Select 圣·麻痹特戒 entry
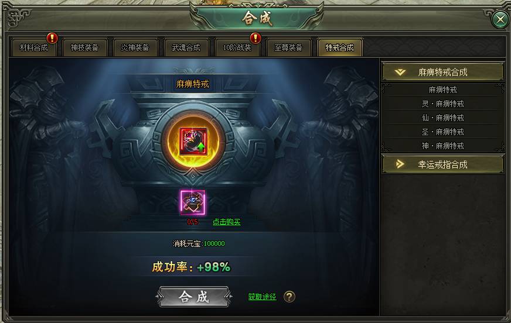 tap(442, 132)
